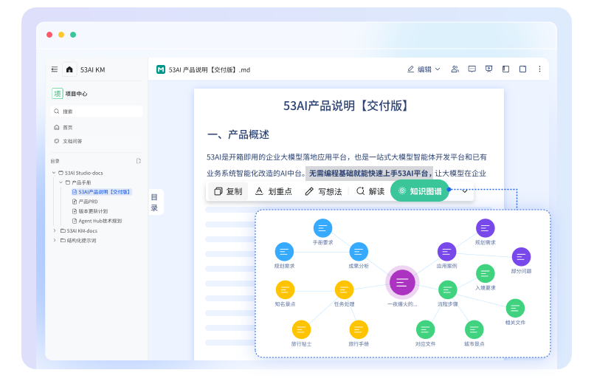Select the purple 应用案例 graph node
The height and width of the screenshot is (384, 594).
point(446,252)
